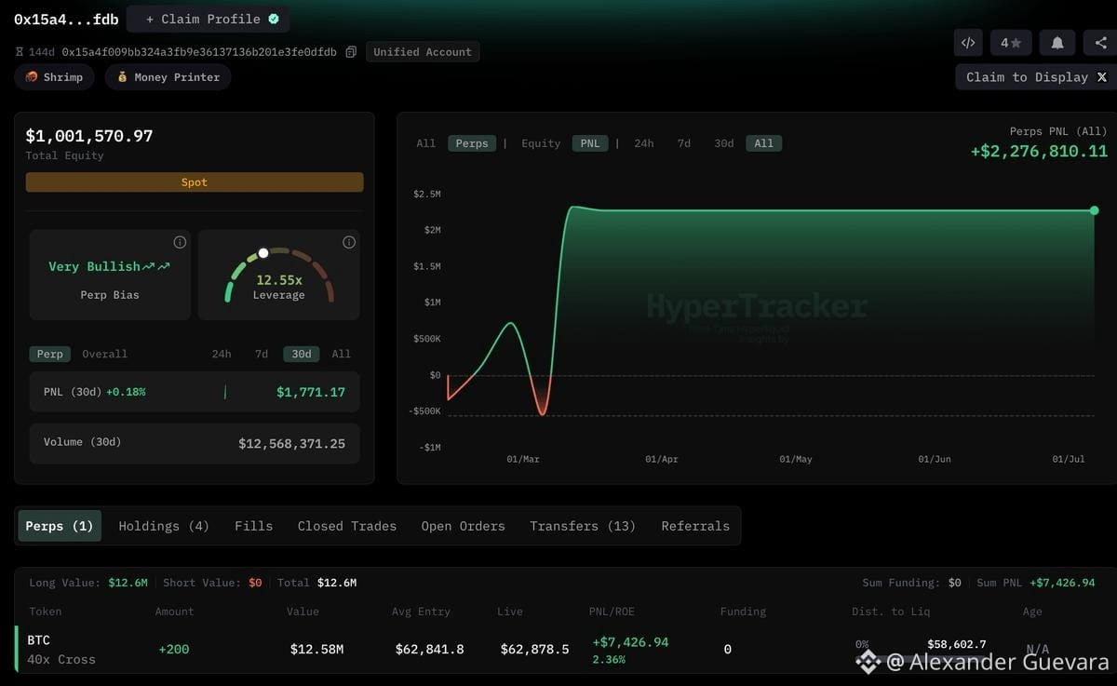Set stats period to 30d in left panel
1117x686 pixels.
pyautogui.click(x=302, y=354)
